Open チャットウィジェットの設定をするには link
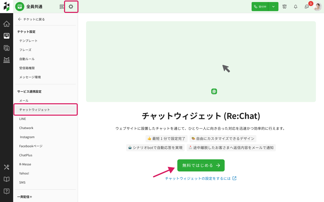 (x=200, y=178)
